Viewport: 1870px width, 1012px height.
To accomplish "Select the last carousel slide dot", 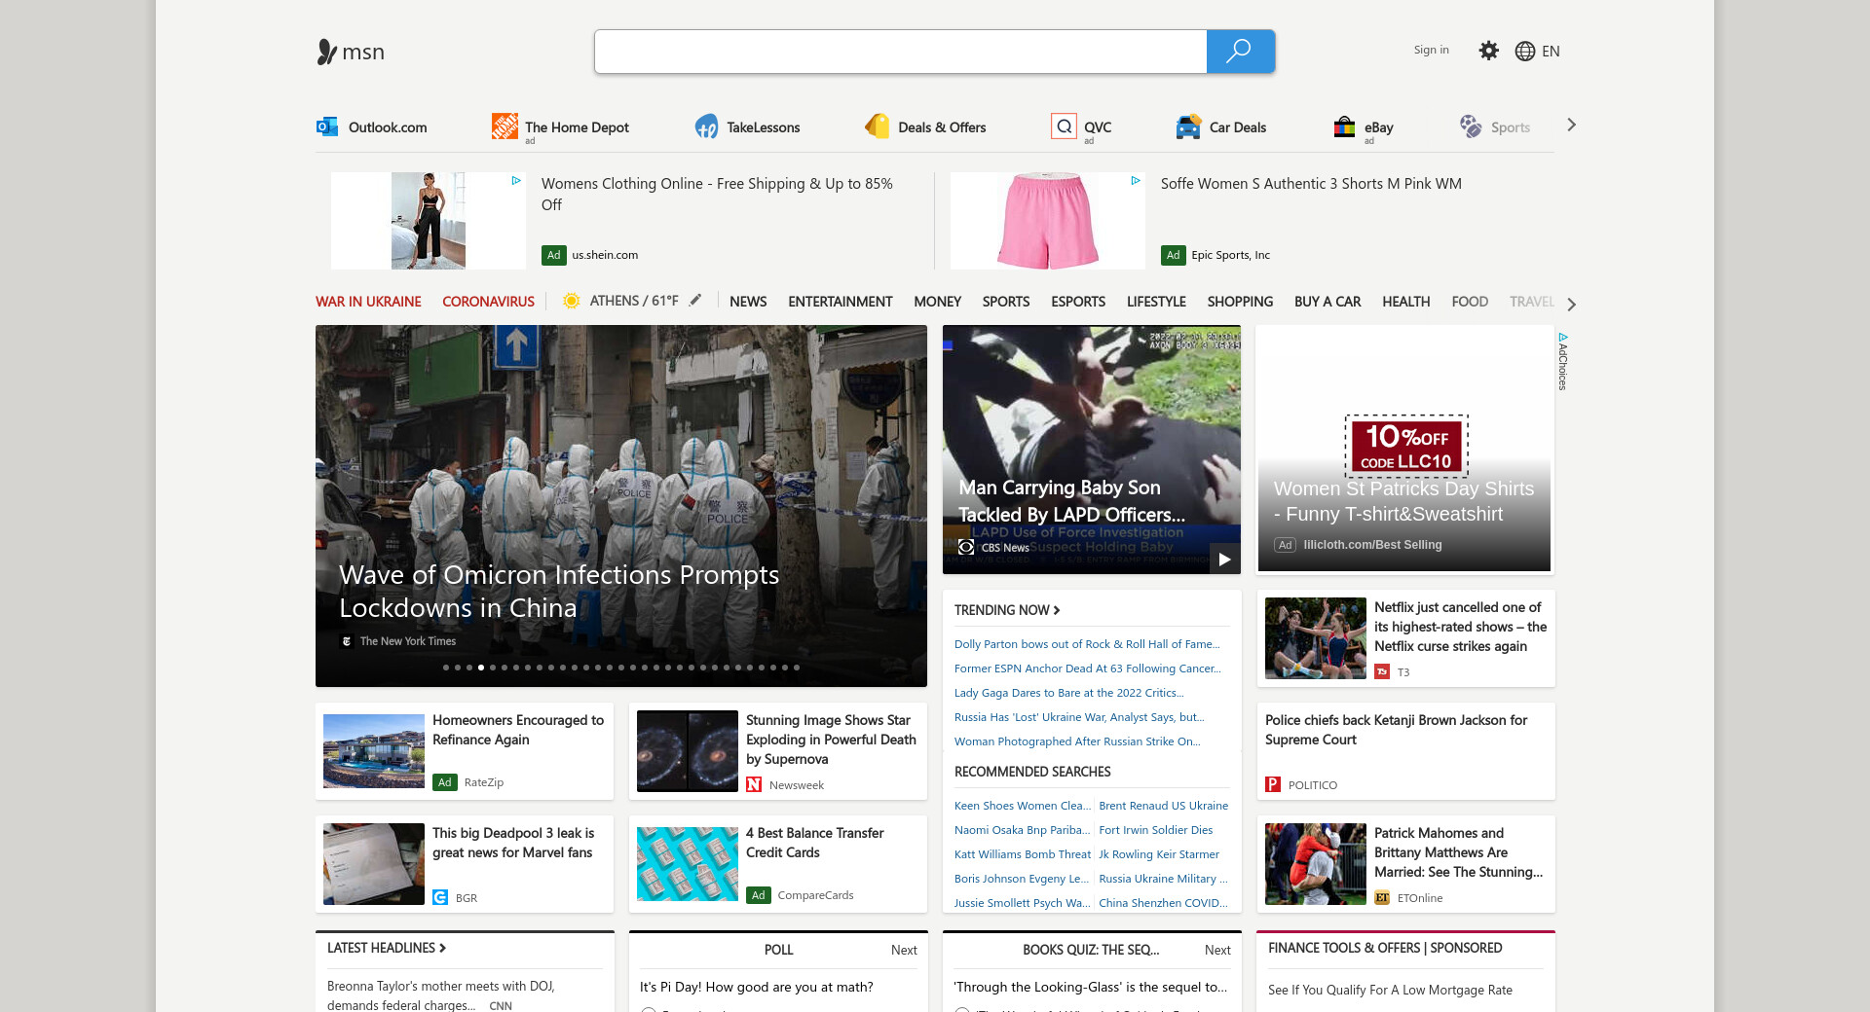I will pos(797,668).
